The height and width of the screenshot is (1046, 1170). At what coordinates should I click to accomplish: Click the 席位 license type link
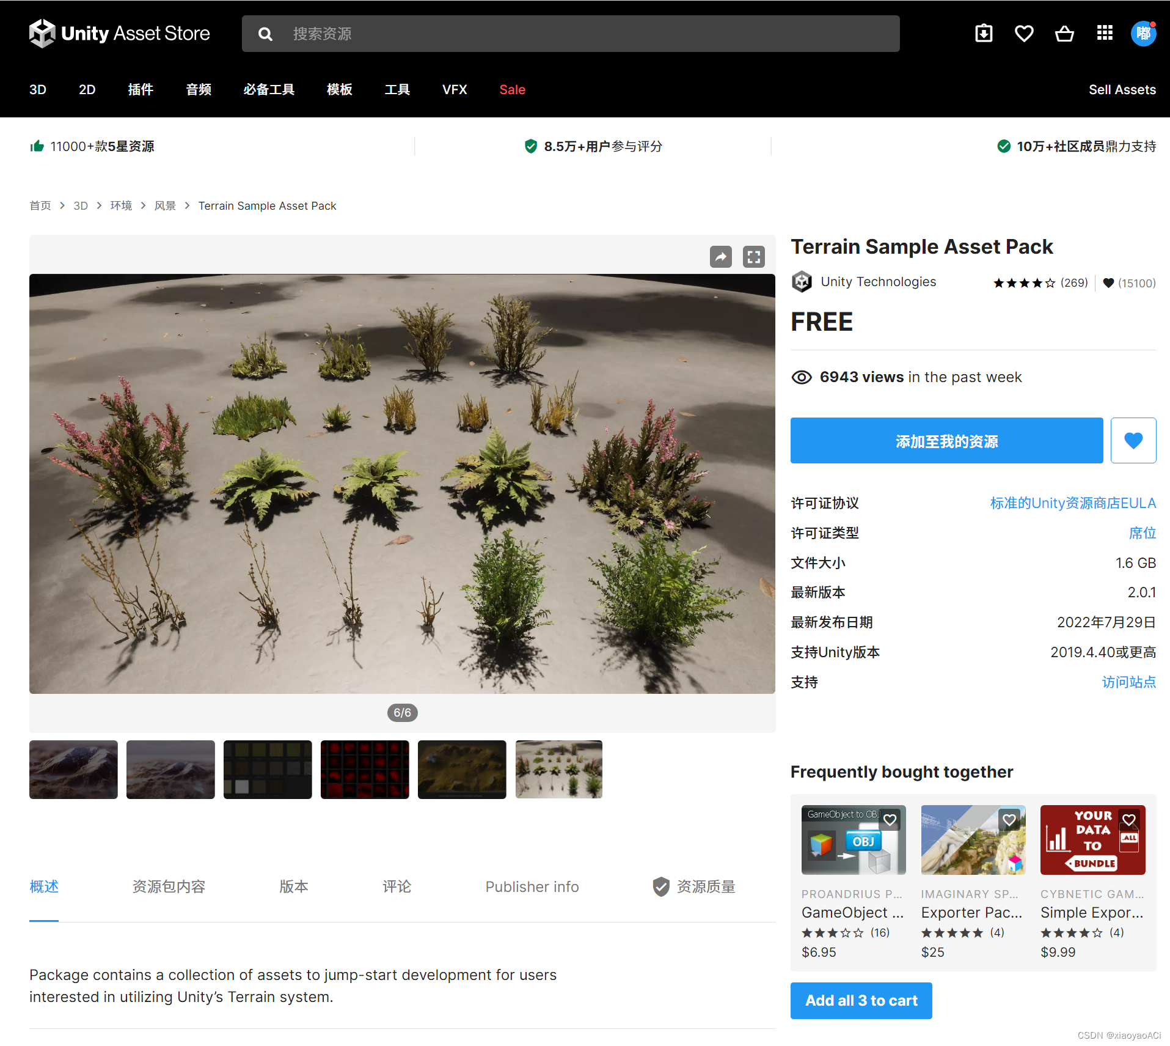pos(1143,533)
